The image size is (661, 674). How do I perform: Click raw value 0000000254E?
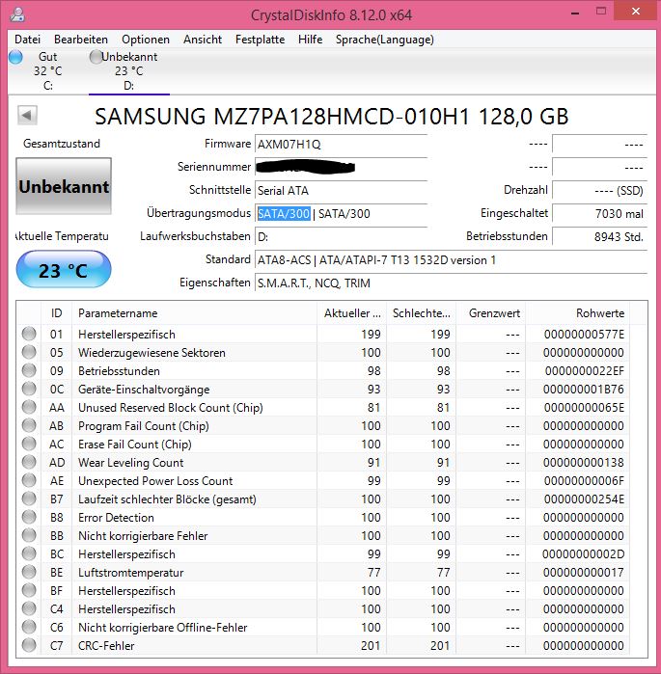point(584,499)
